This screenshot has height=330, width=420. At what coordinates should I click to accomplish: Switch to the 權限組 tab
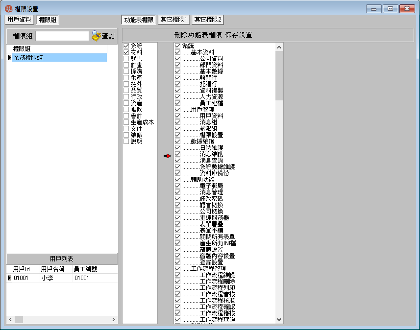[x=48, y=20]
